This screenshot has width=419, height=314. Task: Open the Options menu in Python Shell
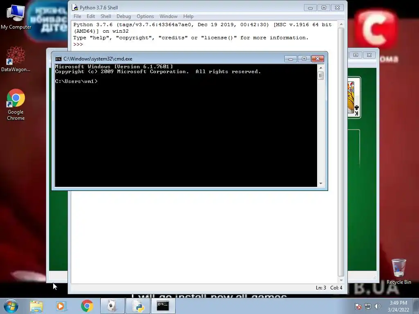(x=145, y=16)
